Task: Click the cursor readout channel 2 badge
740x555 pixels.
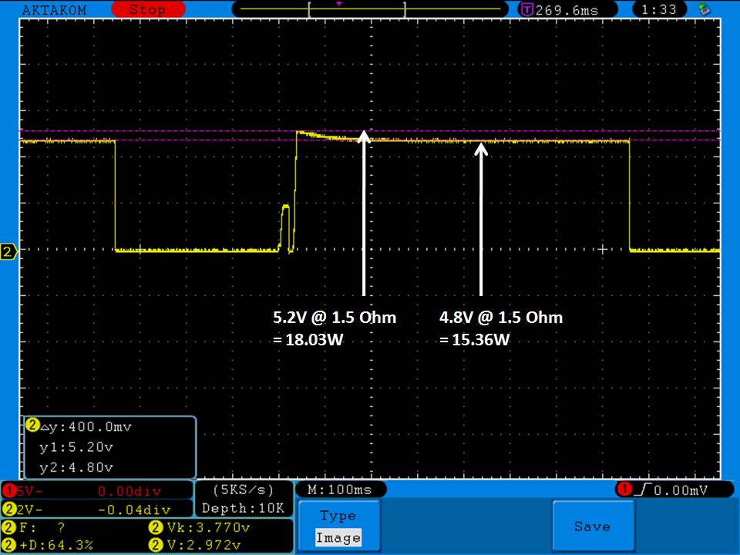Action: [32, 426]
